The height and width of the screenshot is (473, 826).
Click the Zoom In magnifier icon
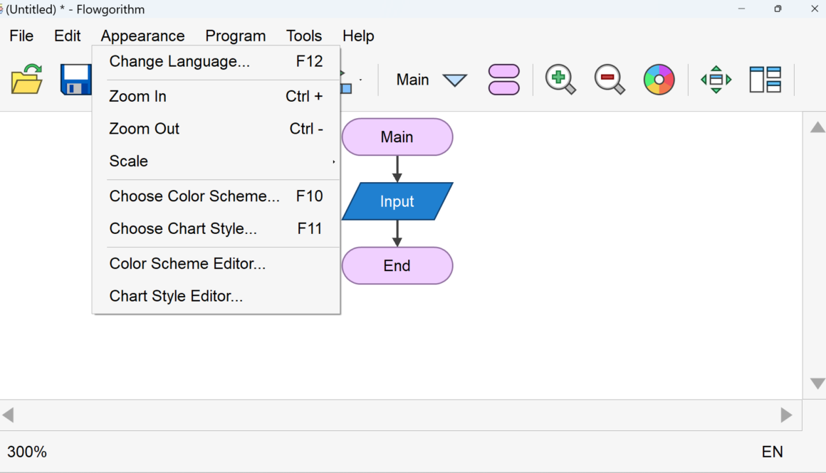[x=560, y=80]
